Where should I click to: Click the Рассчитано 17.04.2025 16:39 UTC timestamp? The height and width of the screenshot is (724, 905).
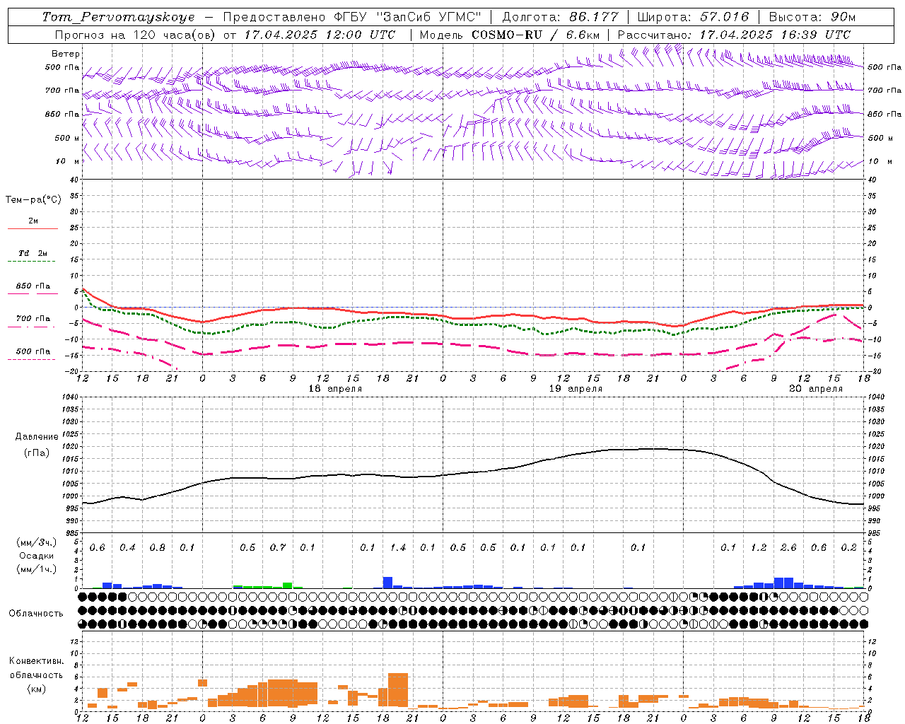(x=734, y=35)
